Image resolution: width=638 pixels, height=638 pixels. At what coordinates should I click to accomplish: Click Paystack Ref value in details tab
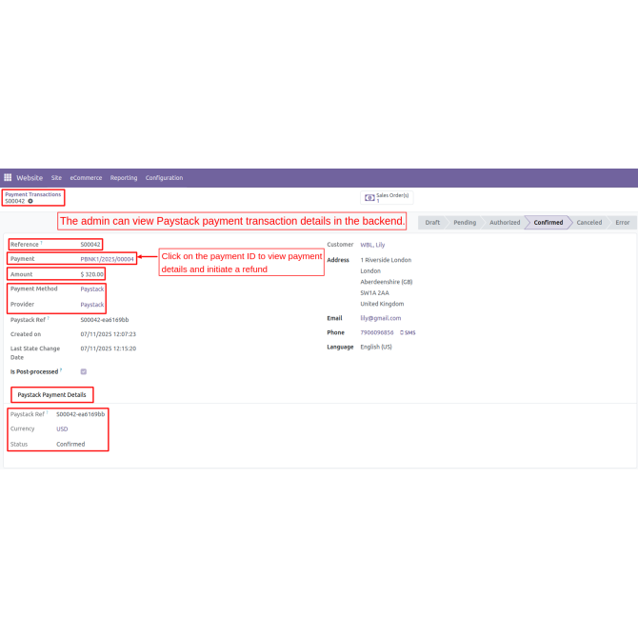81,414
